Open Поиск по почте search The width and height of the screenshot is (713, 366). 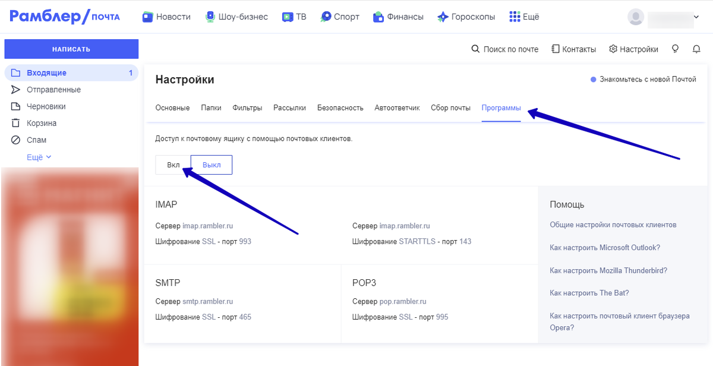[x=505, y=49]
